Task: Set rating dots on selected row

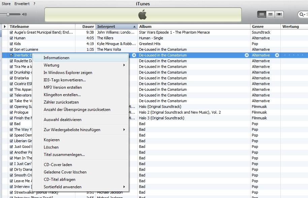Action: pyautogui.click(x=294, y=55)
